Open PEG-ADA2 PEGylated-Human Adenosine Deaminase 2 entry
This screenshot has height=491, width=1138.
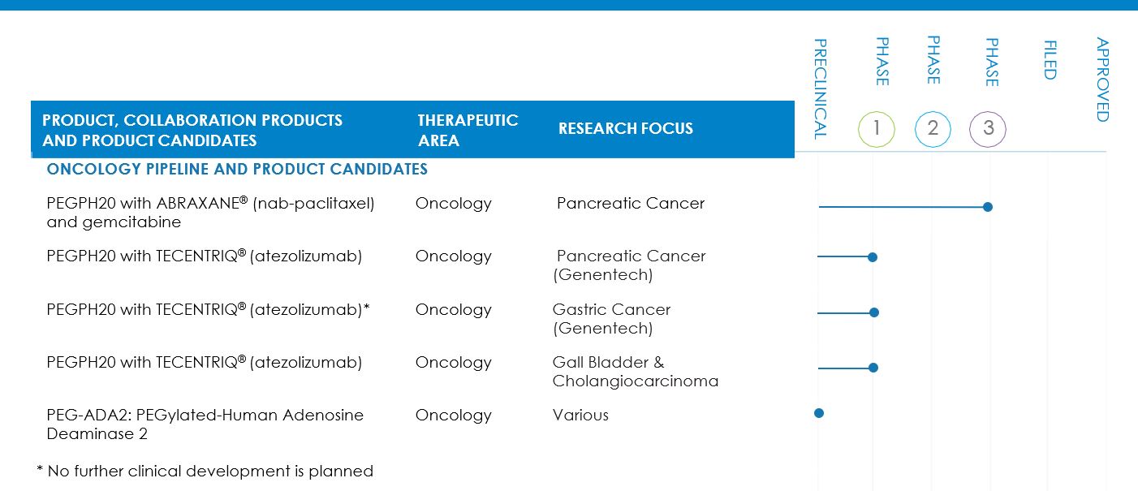pyautogui.click(x=205, y=424)
